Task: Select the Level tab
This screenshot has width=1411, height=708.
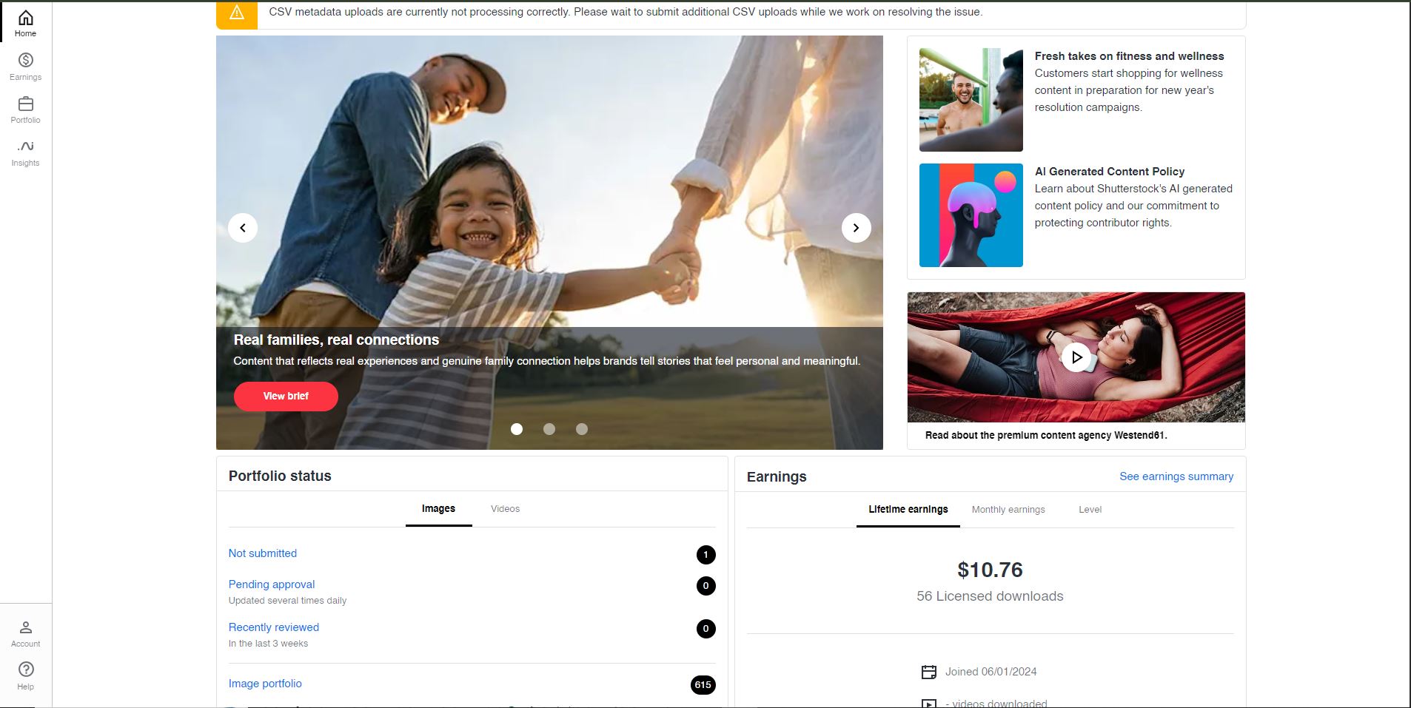Action: 1090,510
